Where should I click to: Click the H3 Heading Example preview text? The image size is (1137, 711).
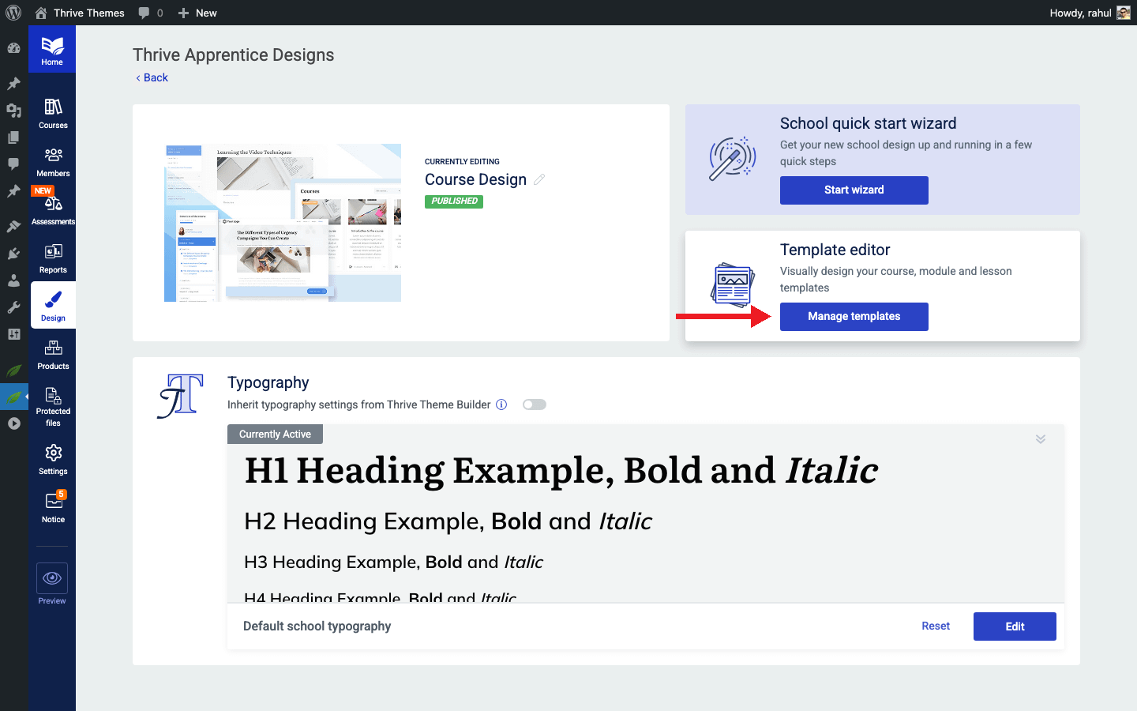pyautogui.click(x=393, y=562)
